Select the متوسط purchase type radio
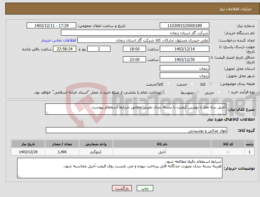 198,92
